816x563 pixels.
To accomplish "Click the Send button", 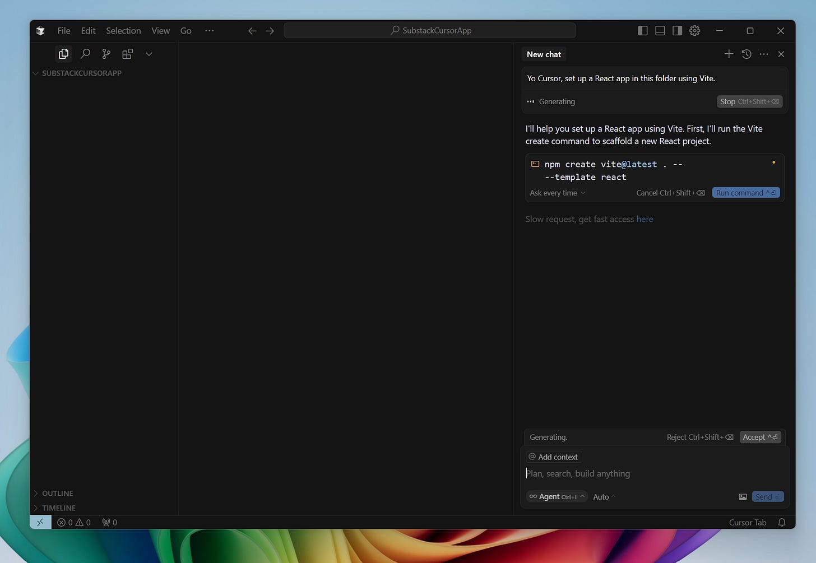I will pyautogui.click(x=768, y=497).
